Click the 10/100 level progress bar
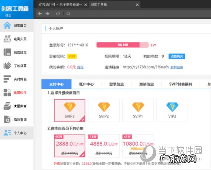The image size is (211, 170). point(123,45)
